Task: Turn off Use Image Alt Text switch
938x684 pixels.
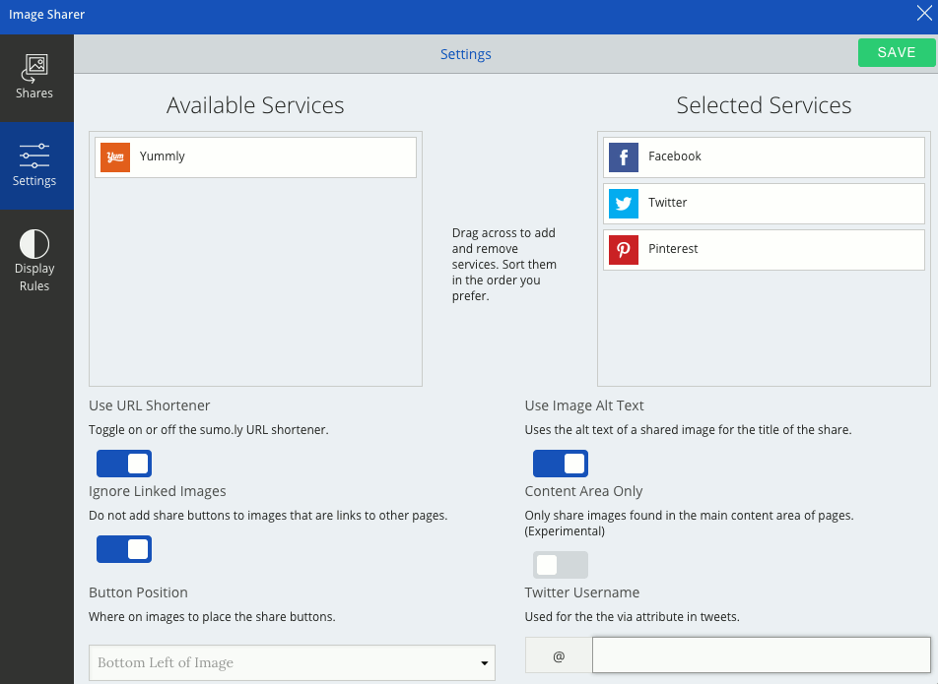Action: [x=561, y=464]
